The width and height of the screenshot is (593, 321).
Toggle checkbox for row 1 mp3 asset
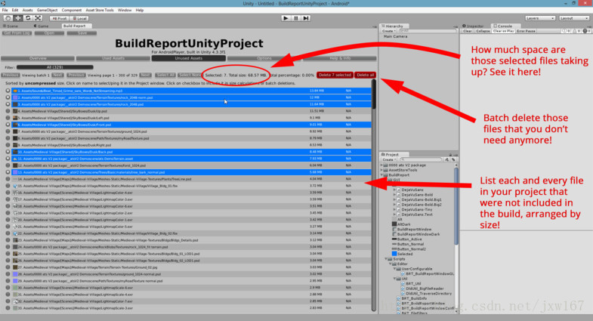tap(8, 91)
